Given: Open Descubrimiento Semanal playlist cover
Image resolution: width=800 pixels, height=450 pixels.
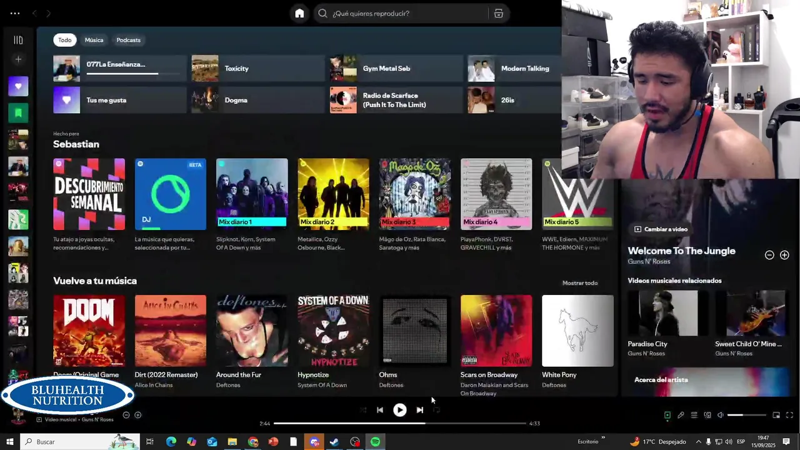Looking at the screenshot, I should coord(89,194).
